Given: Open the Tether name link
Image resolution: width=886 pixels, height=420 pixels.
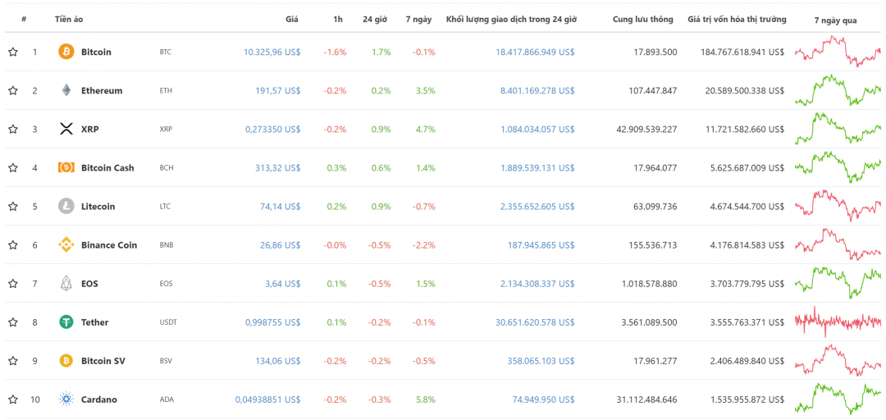Looking at the screenshot, I should click(x=95, y=322).
